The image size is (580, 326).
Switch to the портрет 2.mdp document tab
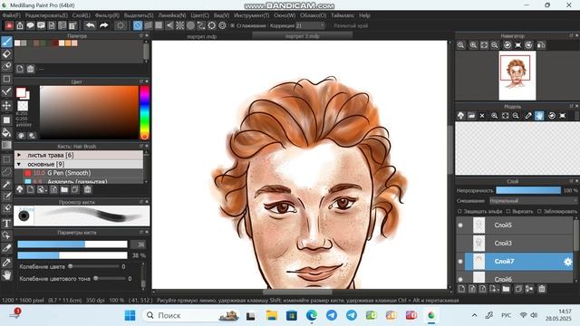(x=302, y=36)
